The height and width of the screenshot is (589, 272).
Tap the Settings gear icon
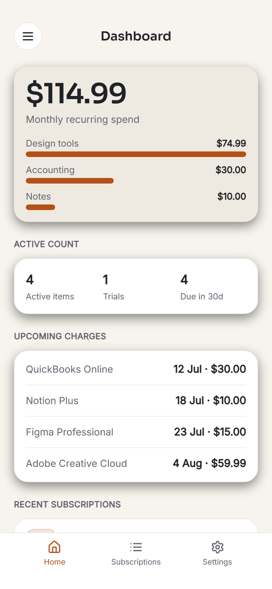click(217, 547)
